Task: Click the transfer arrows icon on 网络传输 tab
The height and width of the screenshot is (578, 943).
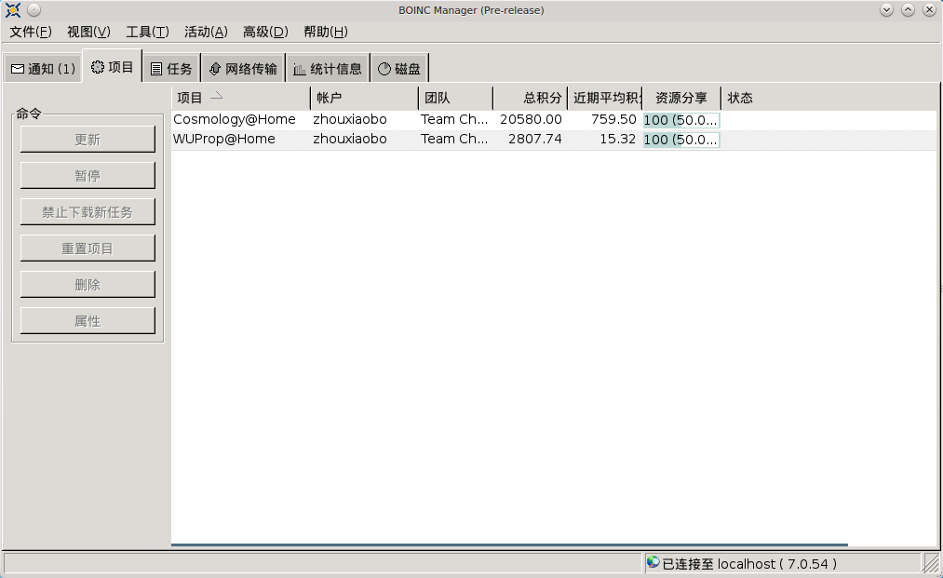Action: [x=215, y=69]
